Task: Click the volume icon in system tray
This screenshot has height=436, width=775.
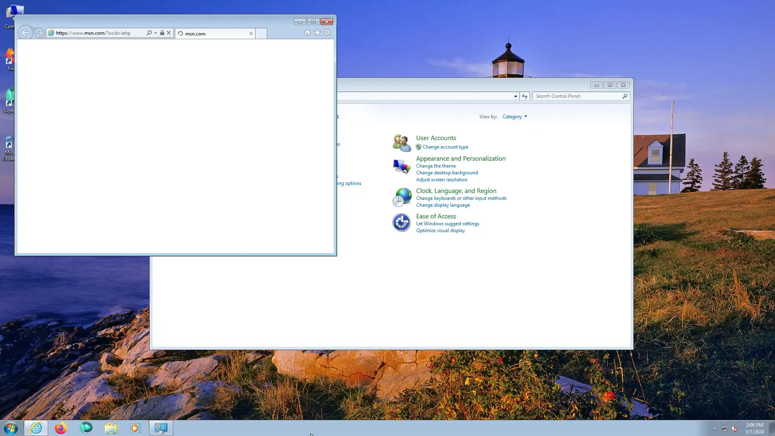Action: pos(734,429)
